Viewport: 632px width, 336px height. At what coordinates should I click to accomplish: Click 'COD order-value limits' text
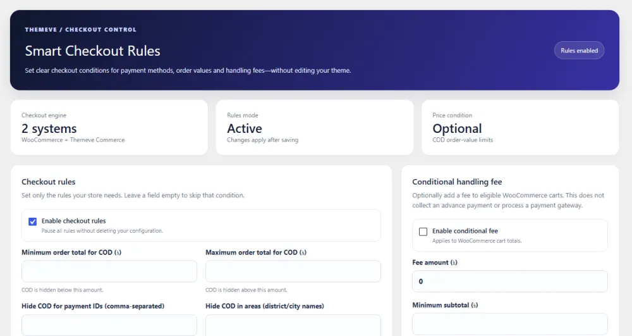pyautogui.click(x=463, y=140)
